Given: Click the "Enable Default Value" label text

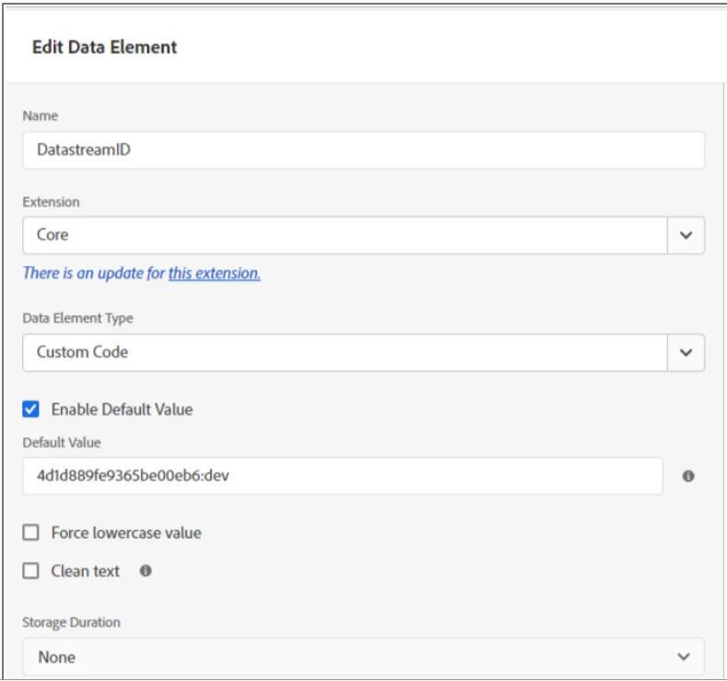Looking at the screenshot, I should point(122,409).
